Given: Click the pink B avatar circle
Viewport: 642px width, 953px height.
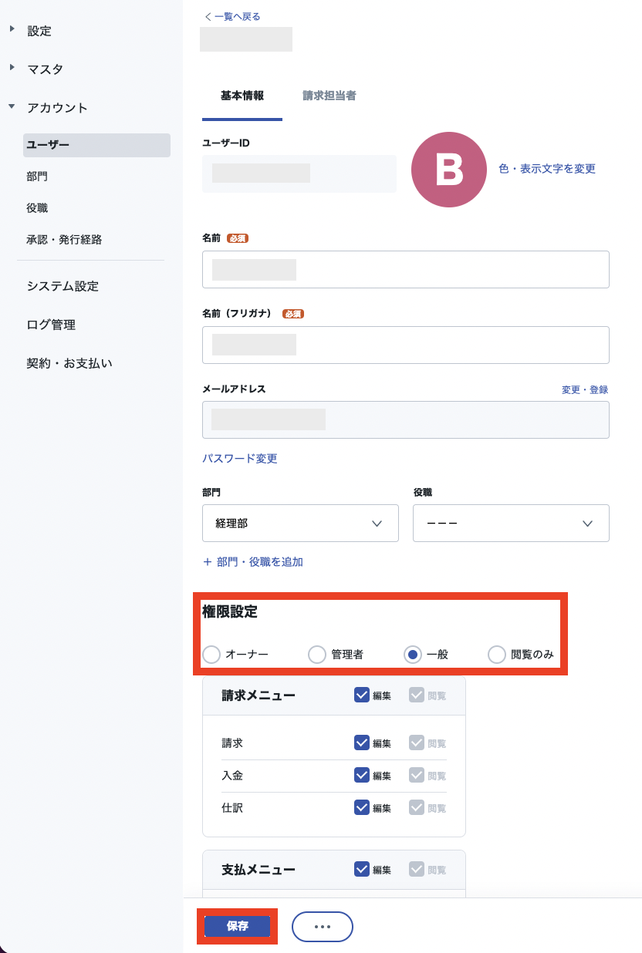Looking at the screenshot, I should [449, 170].
